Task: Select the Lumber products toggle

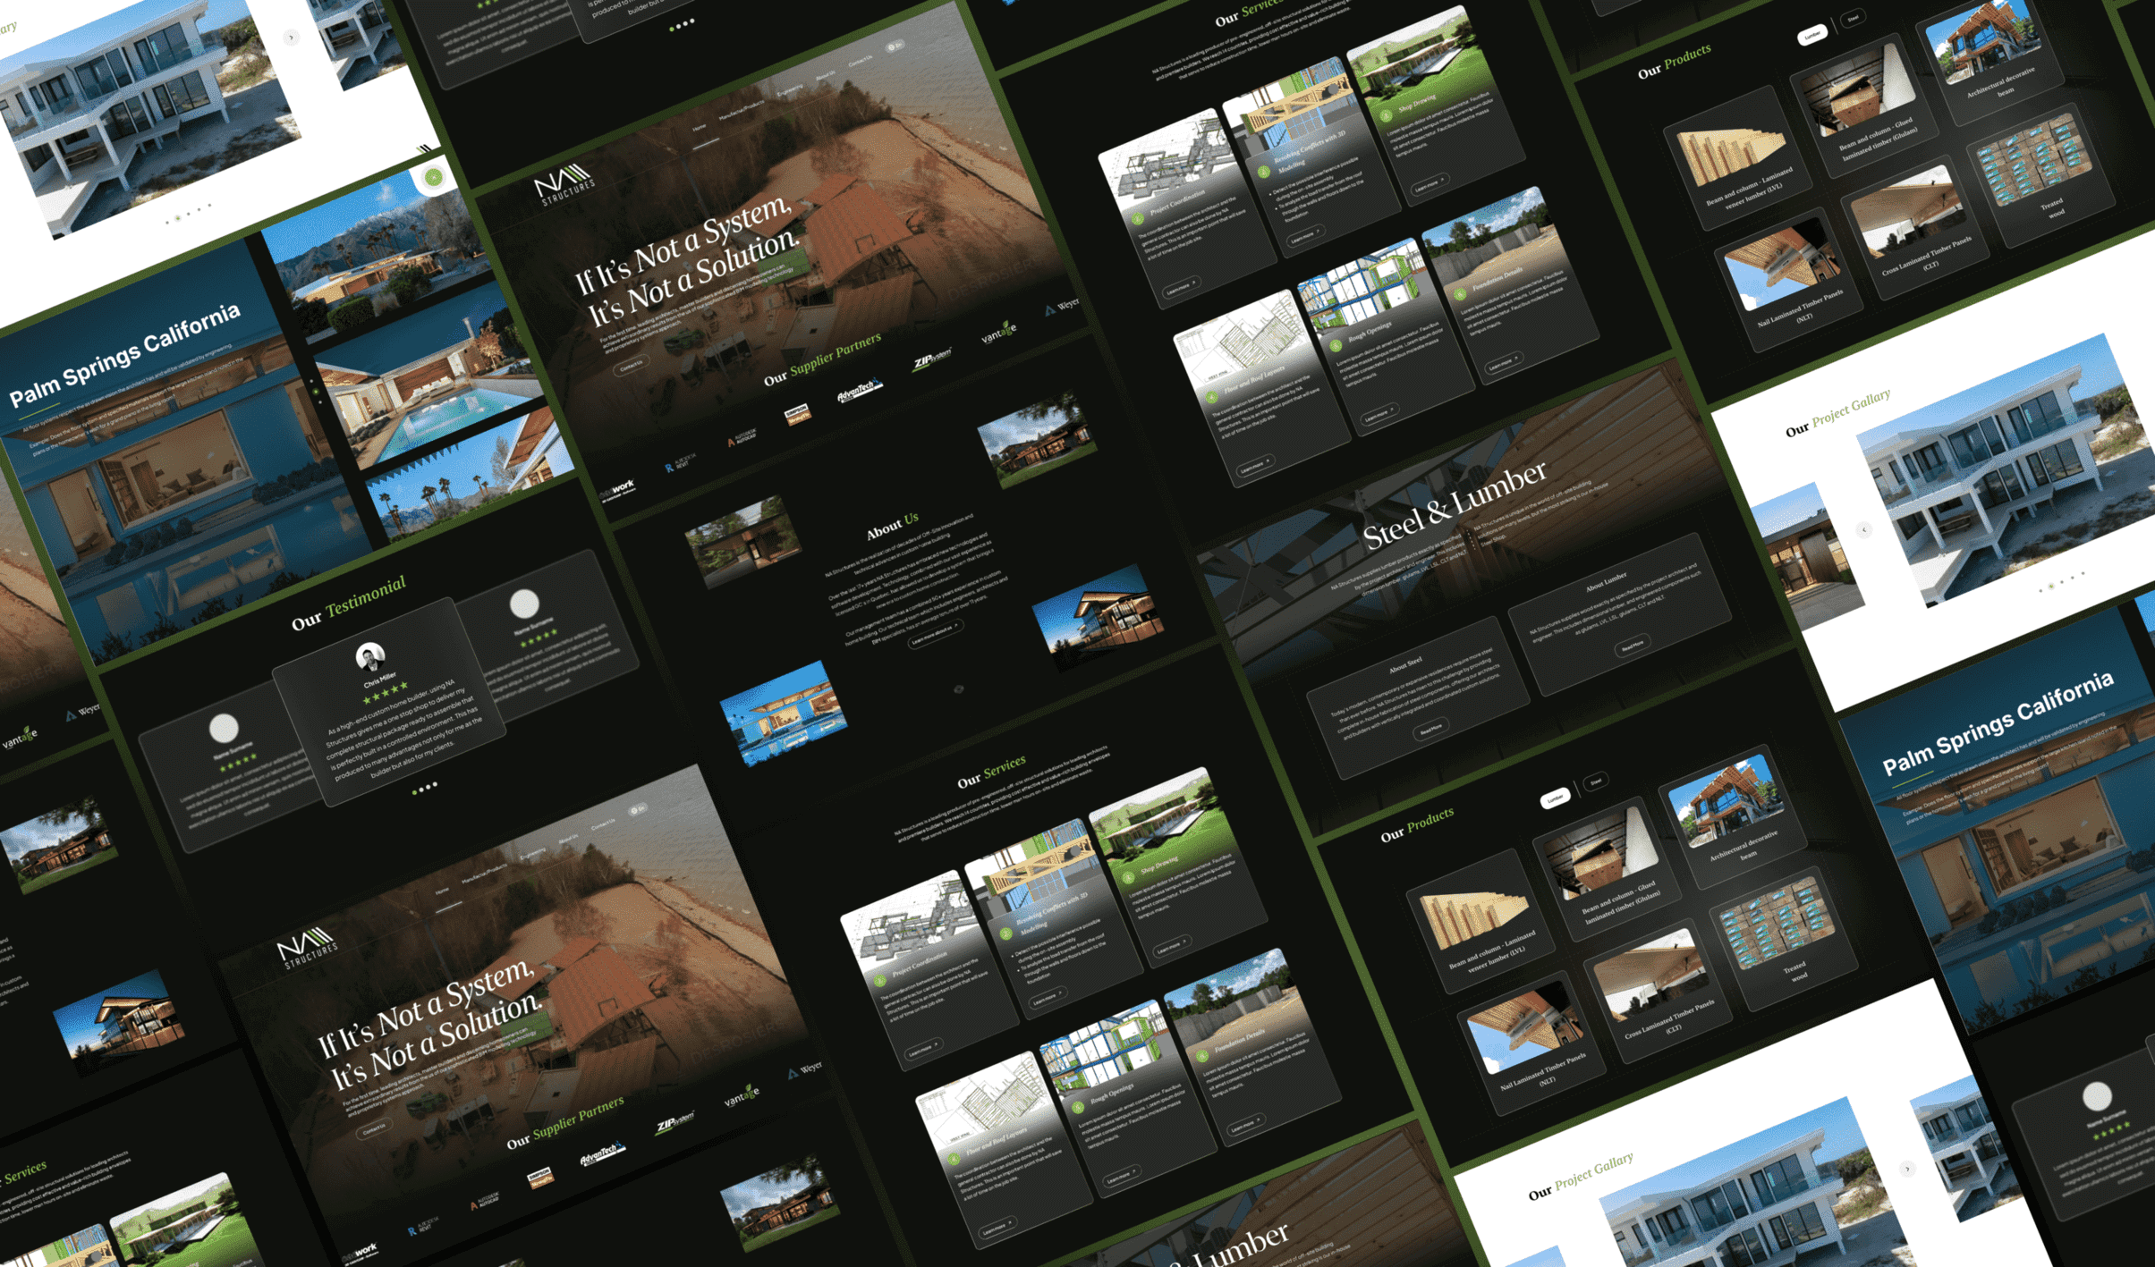Action: (x=1812, y=36)
